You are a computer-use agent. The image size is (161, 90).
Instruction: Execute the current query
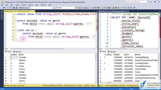(79, 8)
